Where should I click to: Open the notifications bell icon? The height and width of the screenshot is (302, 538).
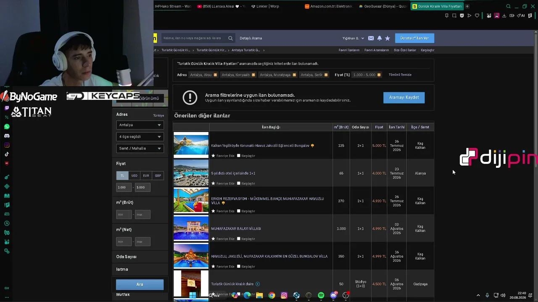(380, 38)
